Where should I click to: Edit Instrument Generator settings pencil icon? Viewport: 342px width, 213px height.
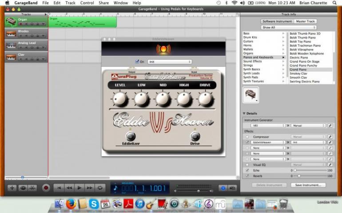click(x=330, y=125)
